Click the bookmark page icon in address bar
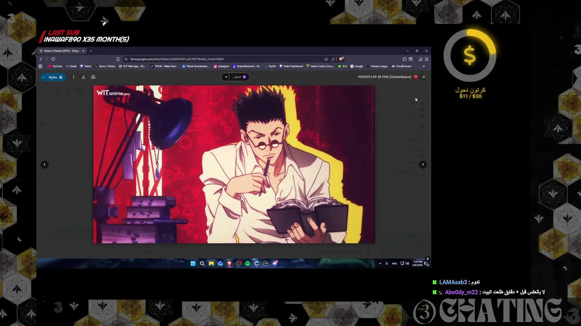 [118, 59]
